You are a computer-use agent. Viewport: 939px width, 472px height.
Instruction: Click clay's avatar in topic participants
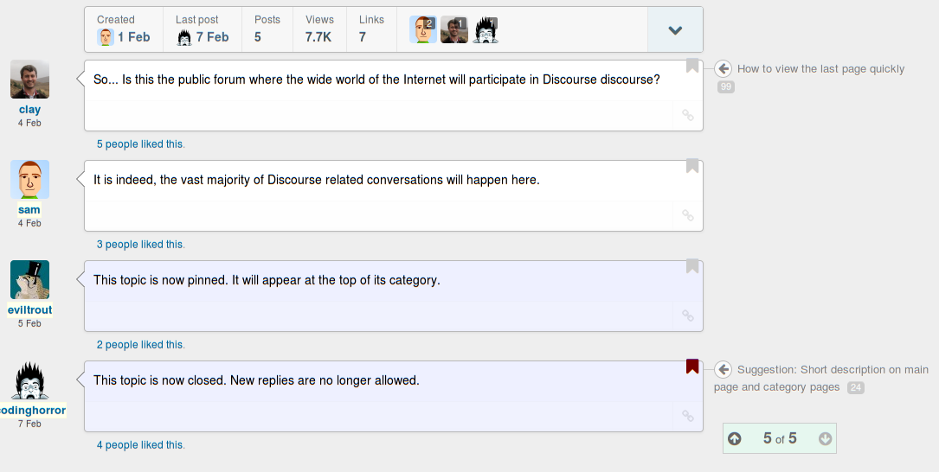click(x=454, y=29)
